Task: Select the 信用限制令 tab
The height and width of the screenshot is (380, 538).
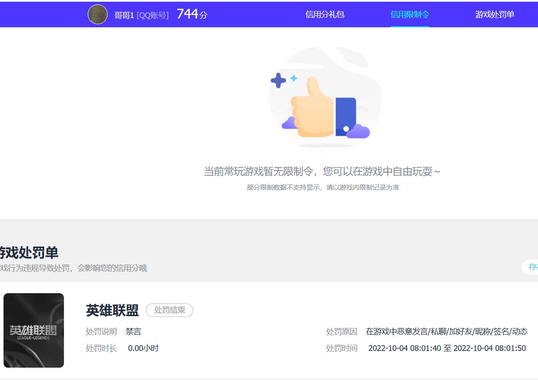Action: click(x=410, y=14)
